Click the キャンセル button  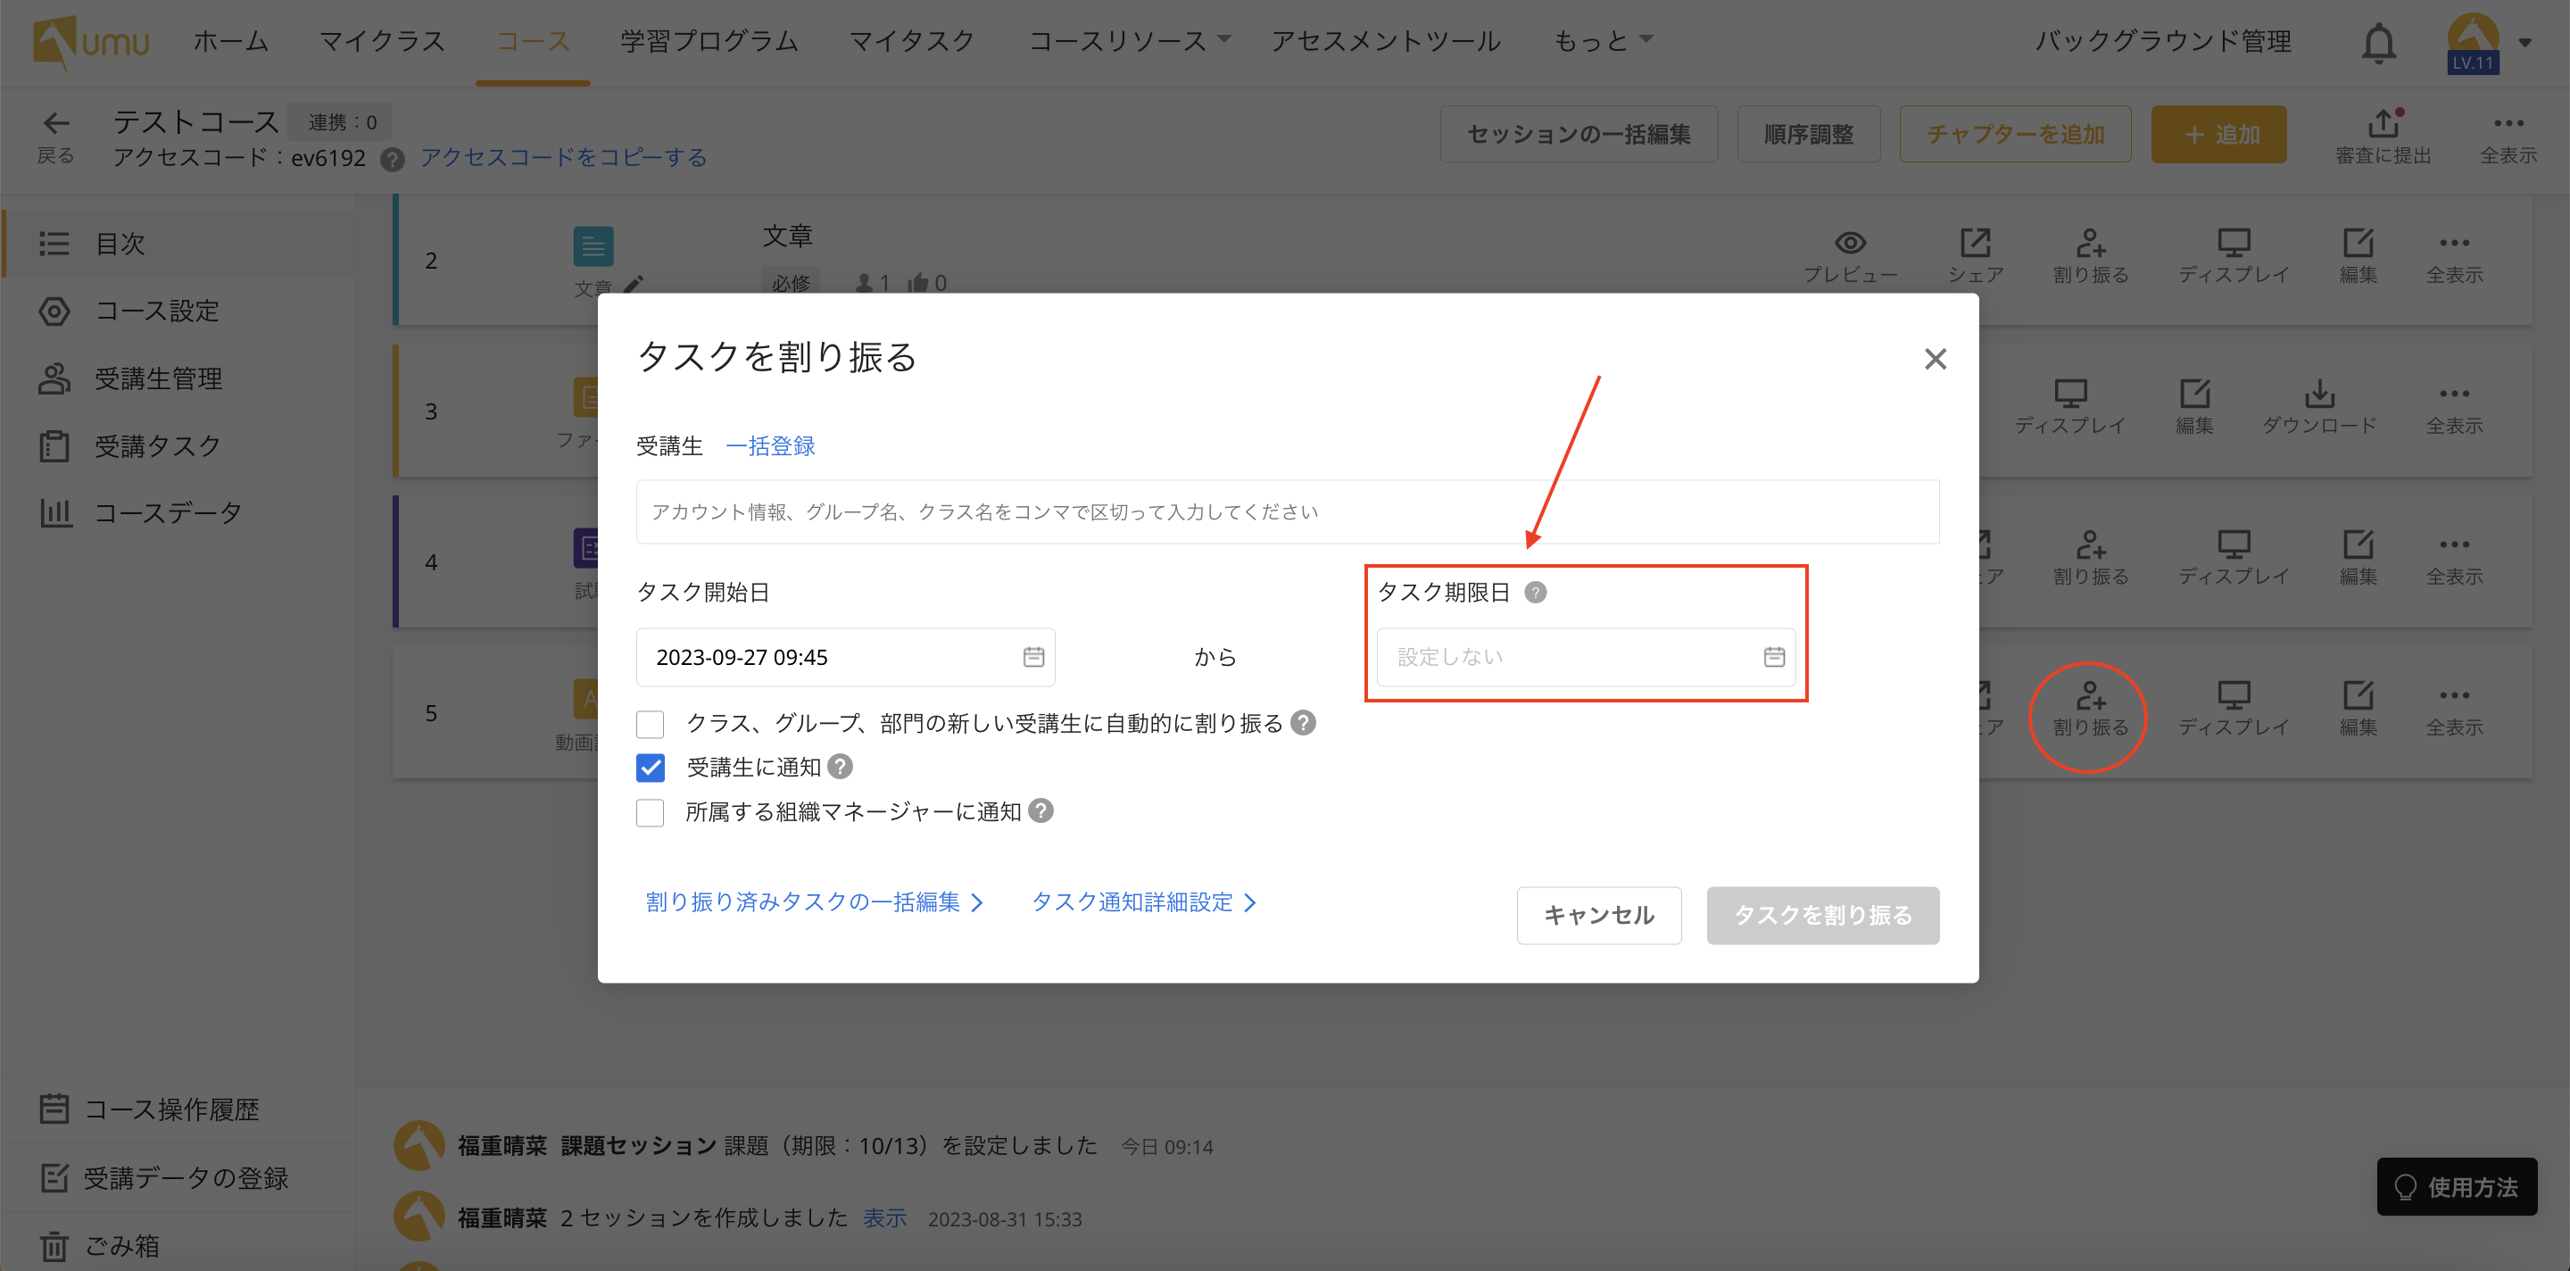[x=1598, y=915]
